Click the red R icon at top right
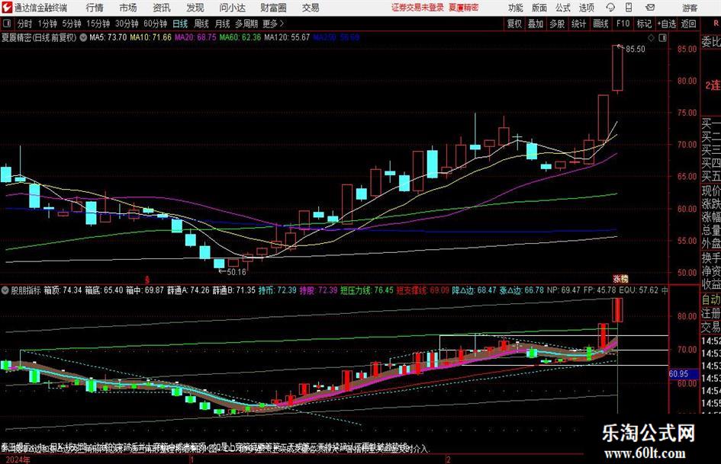Image resolution: width=721 pixels, height=464 pixels. (x=716, y=24)
